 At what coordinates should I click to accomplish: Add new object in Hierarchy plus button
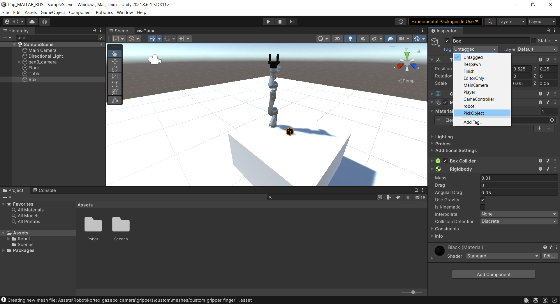(x=7, y=38)
